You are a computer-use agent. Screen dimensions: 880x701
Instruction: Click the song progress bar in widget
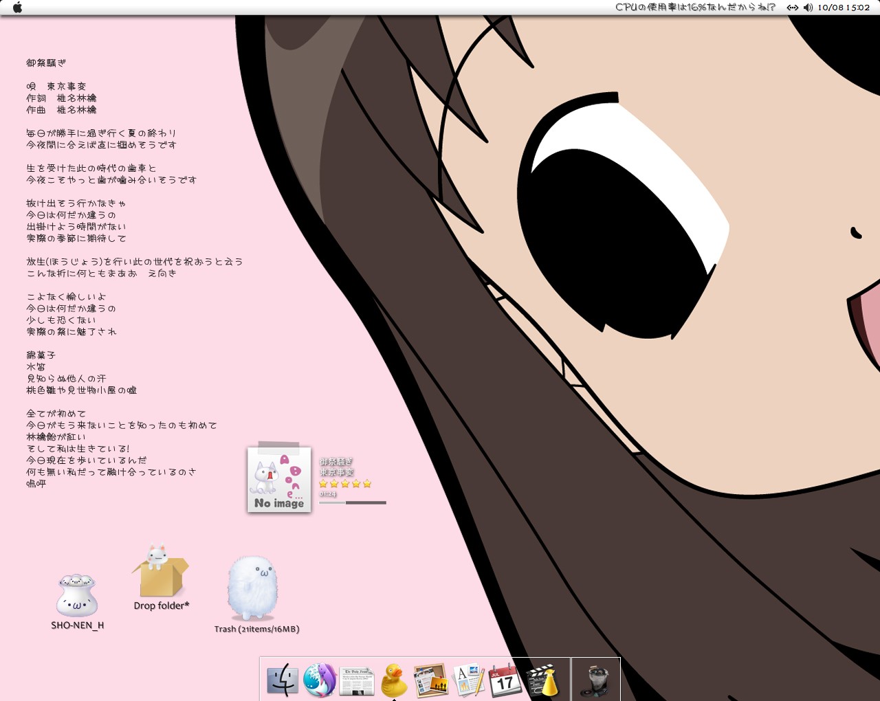point(353,503)
